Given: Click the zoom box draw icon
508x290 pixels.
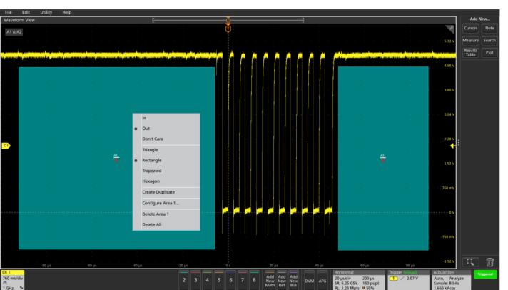Looking at the screenshot, I should pos(470,261).
